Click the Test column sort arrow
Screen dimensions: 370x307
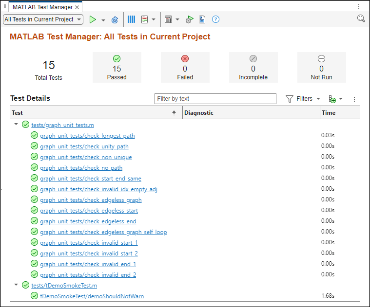coord(174,113)
